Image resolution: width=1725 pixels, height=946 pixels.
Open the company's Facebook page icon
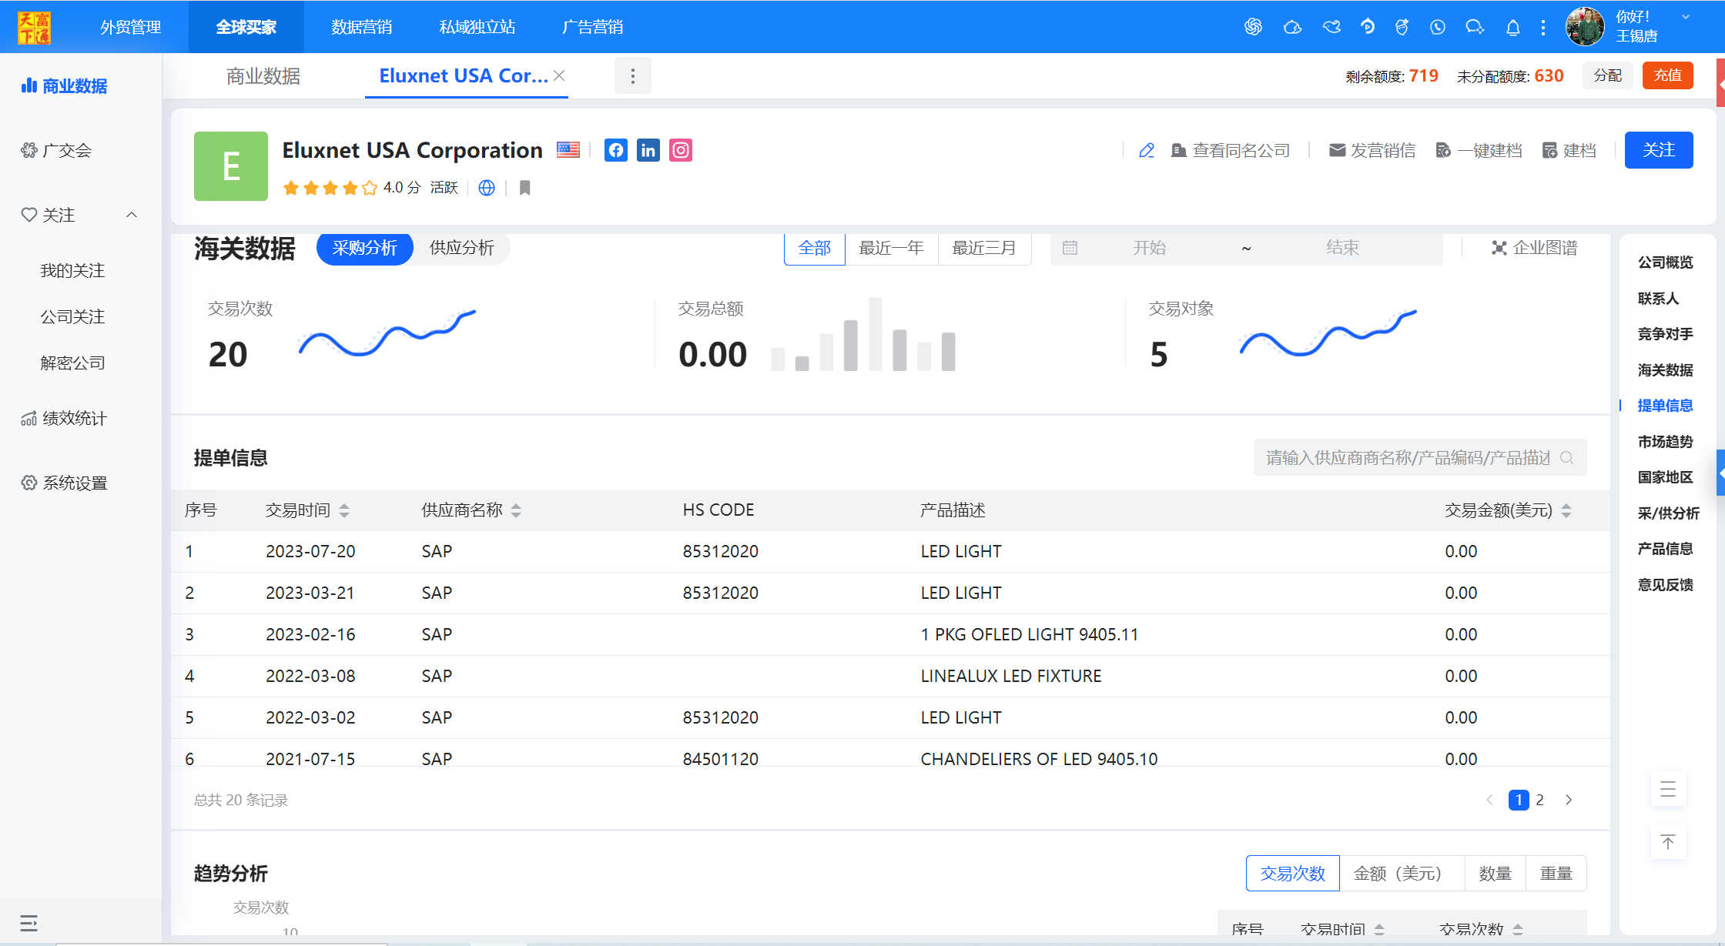coord(616,150)
